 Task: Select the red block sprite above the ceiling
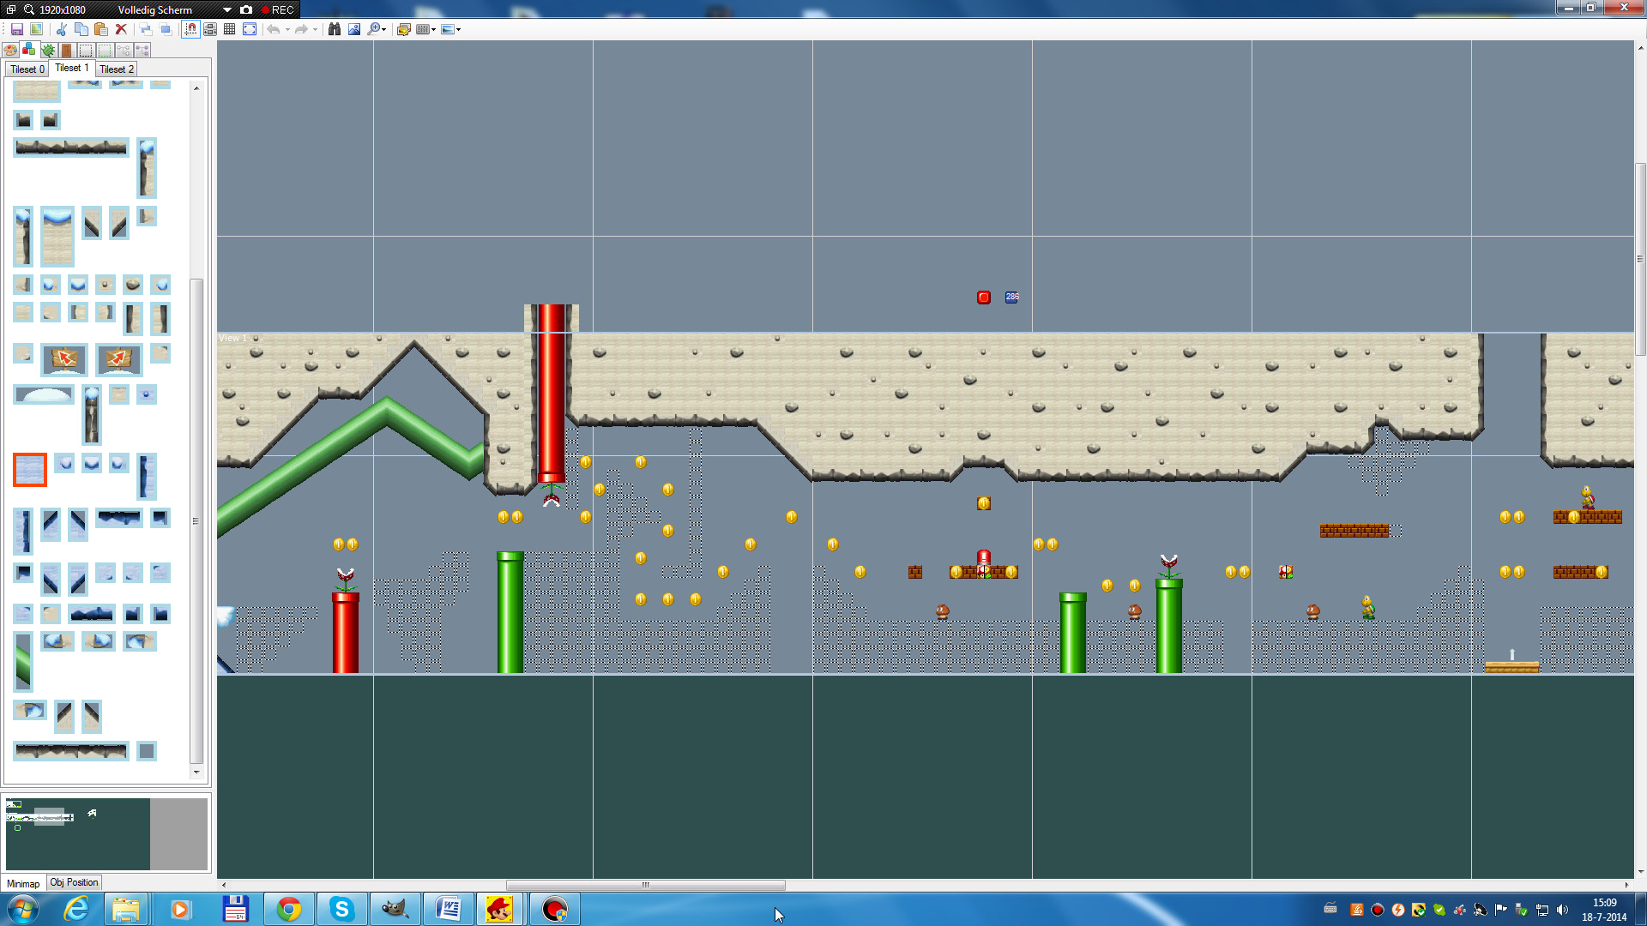click(984, 298)
